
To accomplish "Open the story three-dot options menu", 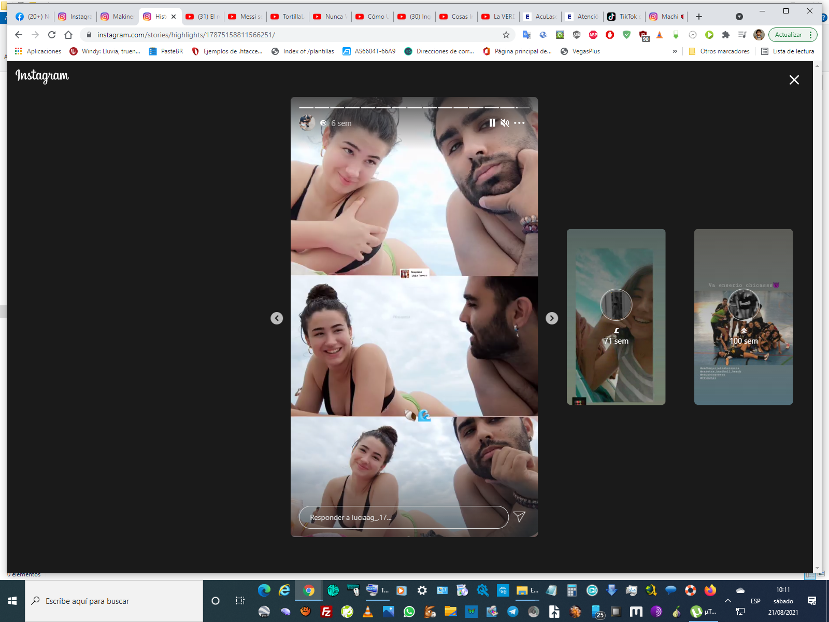I will coord(519,123).
